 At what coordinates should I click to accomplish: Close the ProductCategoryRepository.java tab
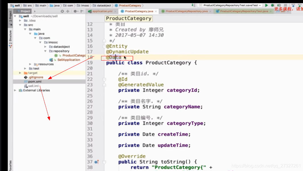pos(210,11)
